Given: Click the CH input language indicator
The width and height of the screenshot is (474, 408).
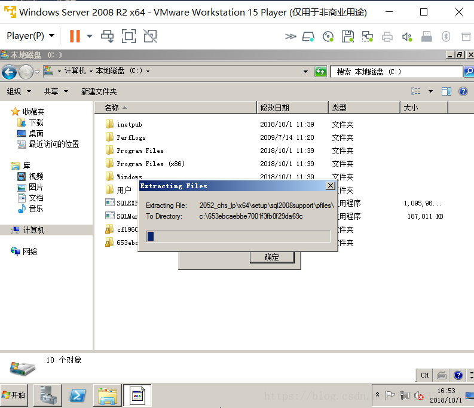Looking at the screenshot, I should pyautogui.click(x=425, y=375).
